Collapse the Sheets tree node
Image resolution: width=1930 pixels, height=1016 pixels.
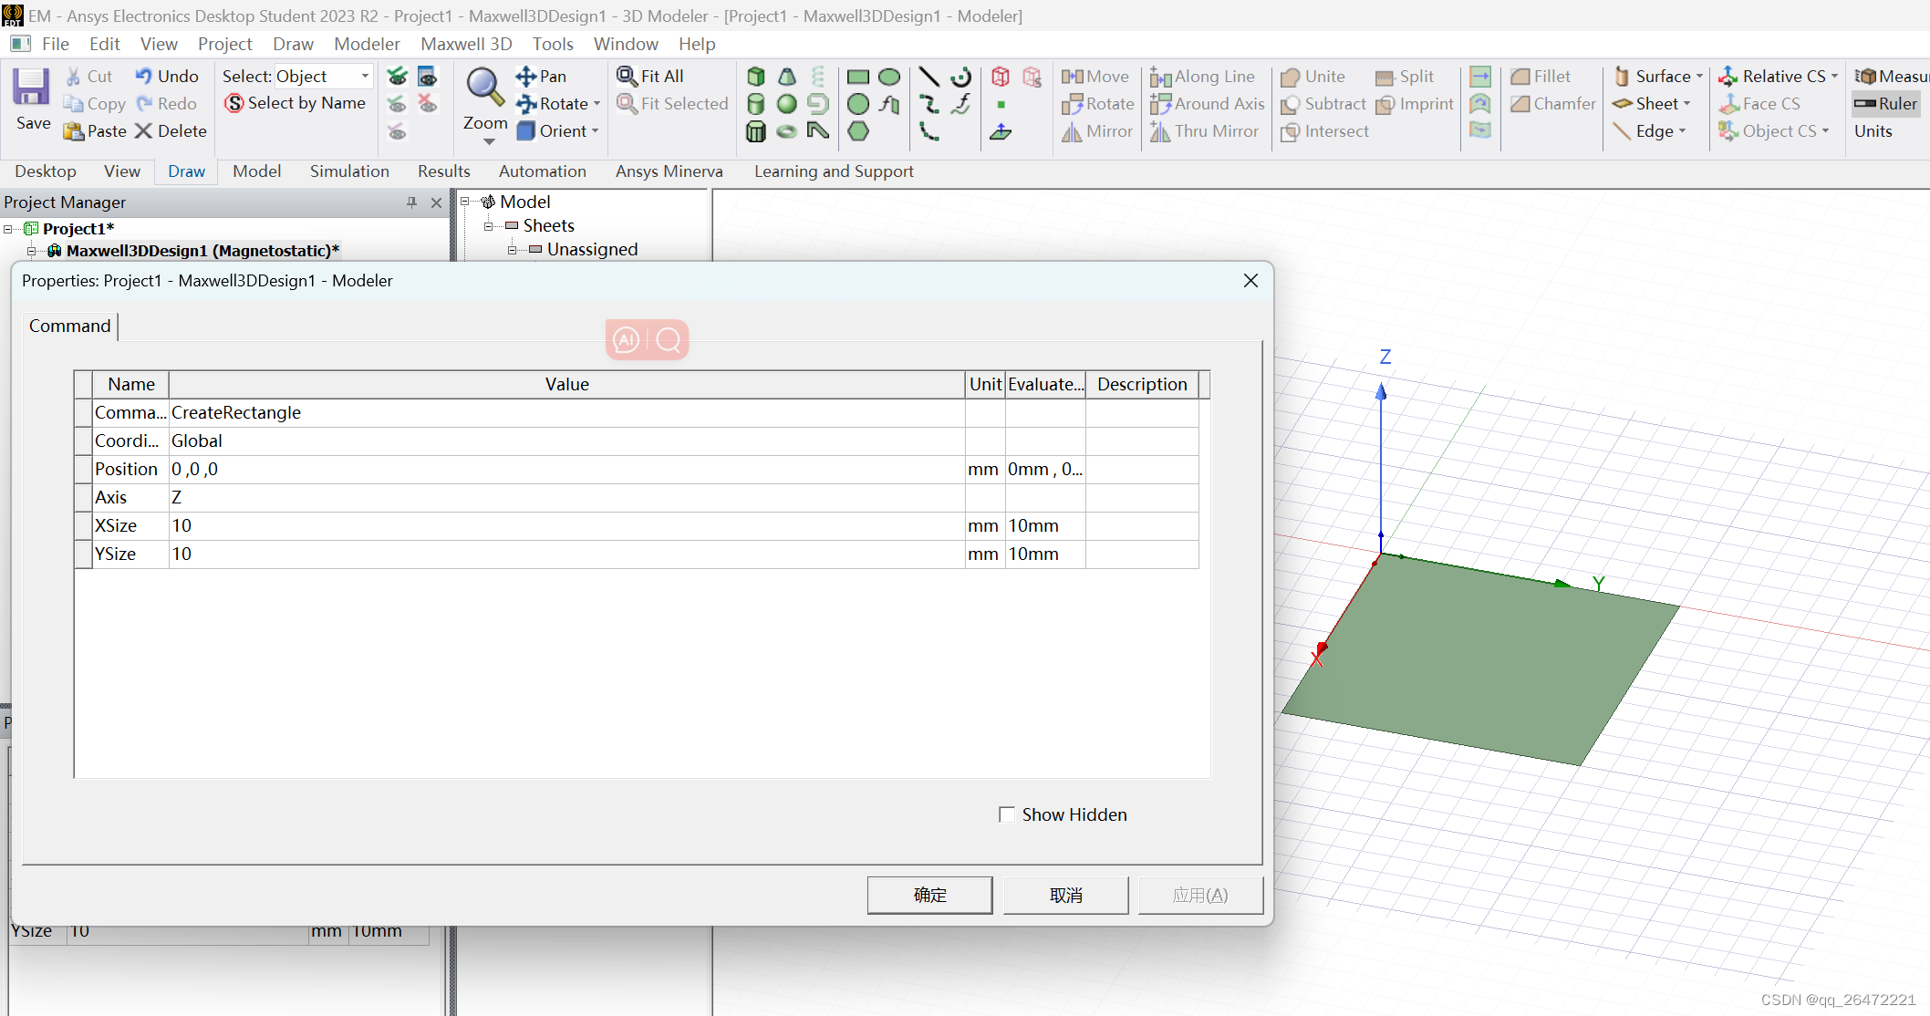tap(489, 225)
